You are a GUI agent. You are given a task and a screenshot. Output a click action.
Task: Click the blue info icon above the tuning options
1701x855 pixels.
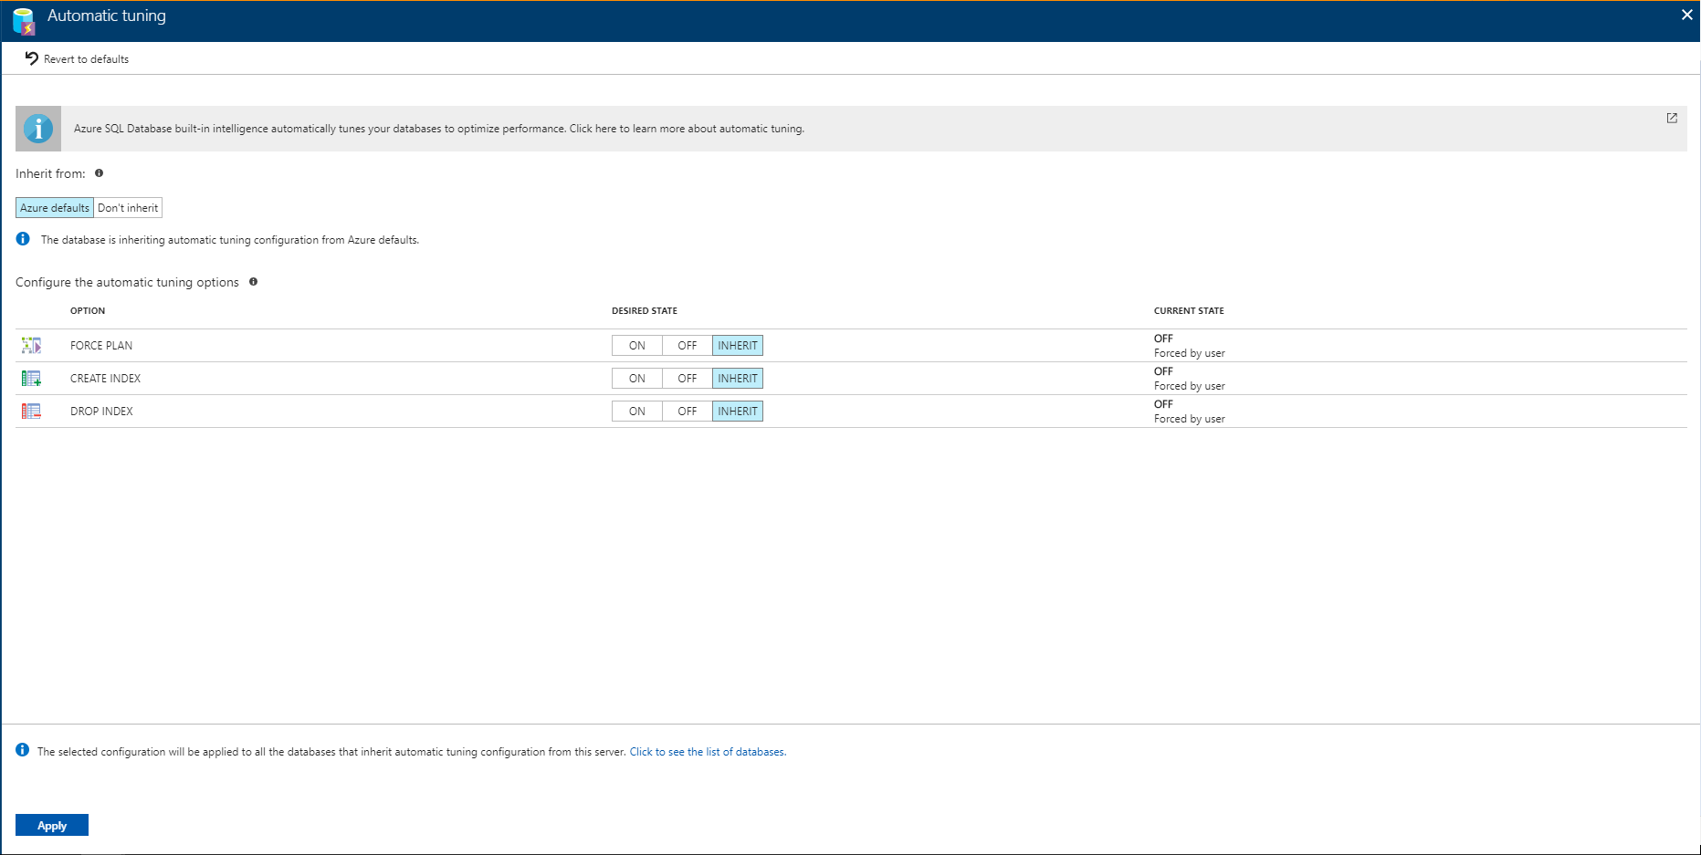tap(22, 238)
